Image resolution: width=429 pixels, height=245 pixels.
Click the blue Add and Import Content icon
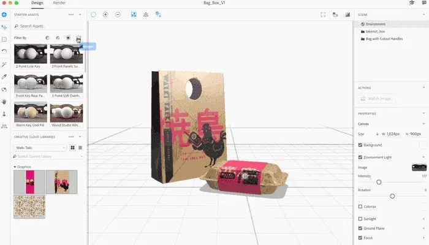[4, 14]
